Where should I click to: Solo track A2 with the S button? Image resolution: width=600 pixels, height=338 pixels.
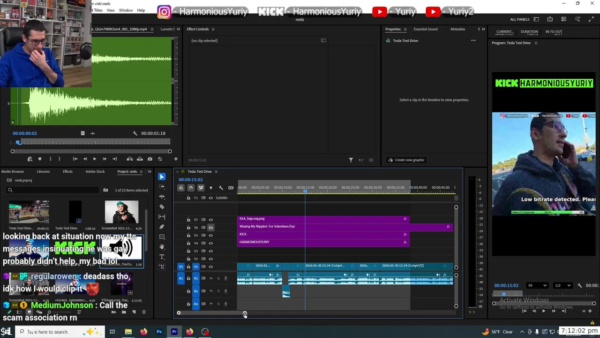[x=218, y=291]
